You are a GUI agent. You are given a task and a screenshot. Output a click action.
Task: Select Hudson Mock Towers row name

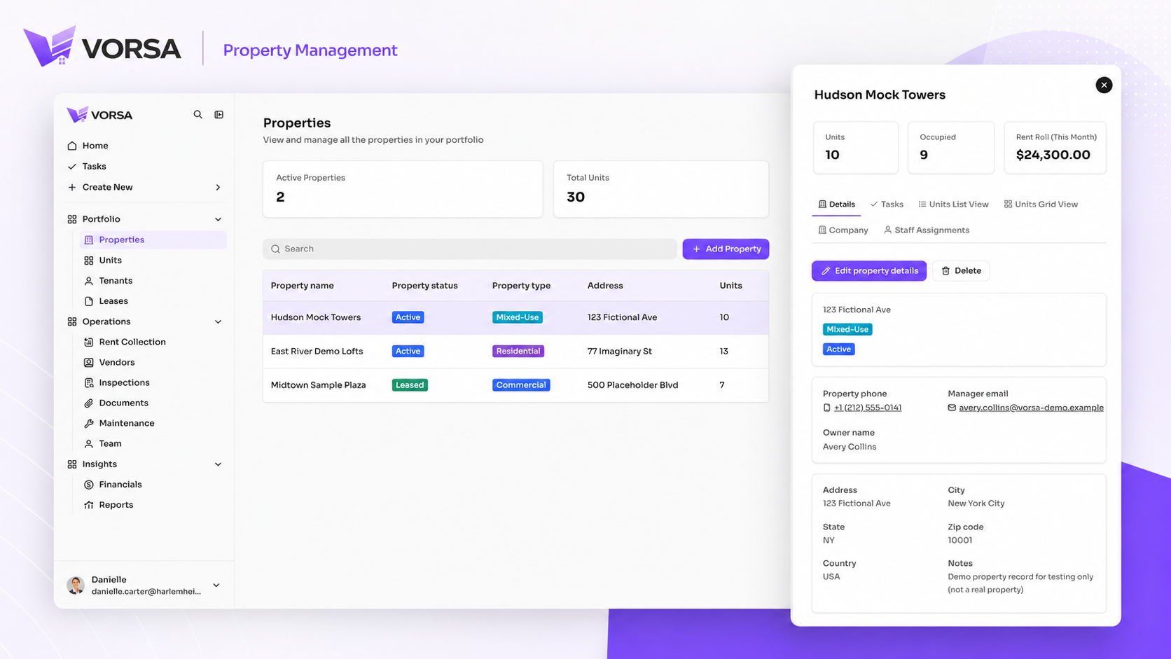point(316,317)
